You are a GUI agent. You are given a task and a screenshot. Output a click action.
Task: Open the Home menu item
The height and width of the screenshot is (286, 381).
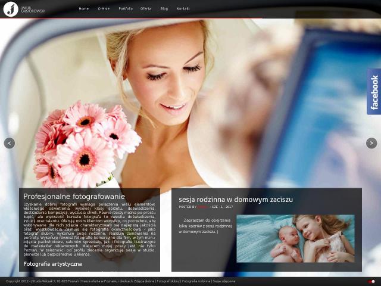pos(83,8)
